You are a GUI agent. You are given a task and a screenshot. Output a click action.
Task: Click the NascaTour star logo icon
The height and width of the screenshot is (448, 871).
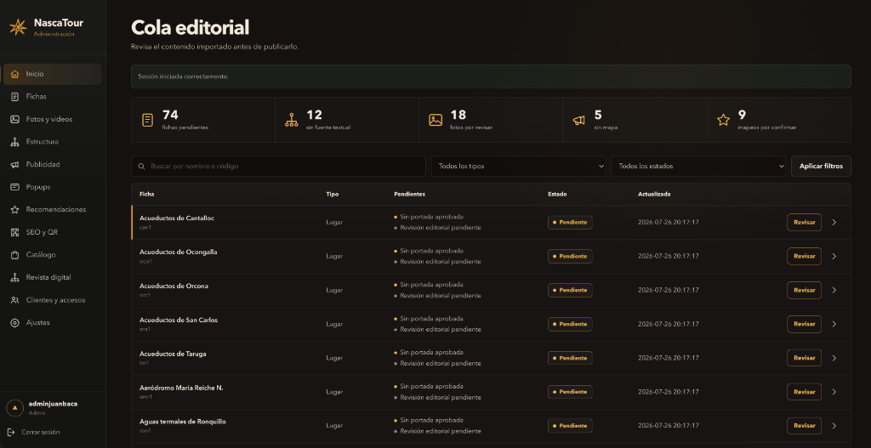click(19, 26)
